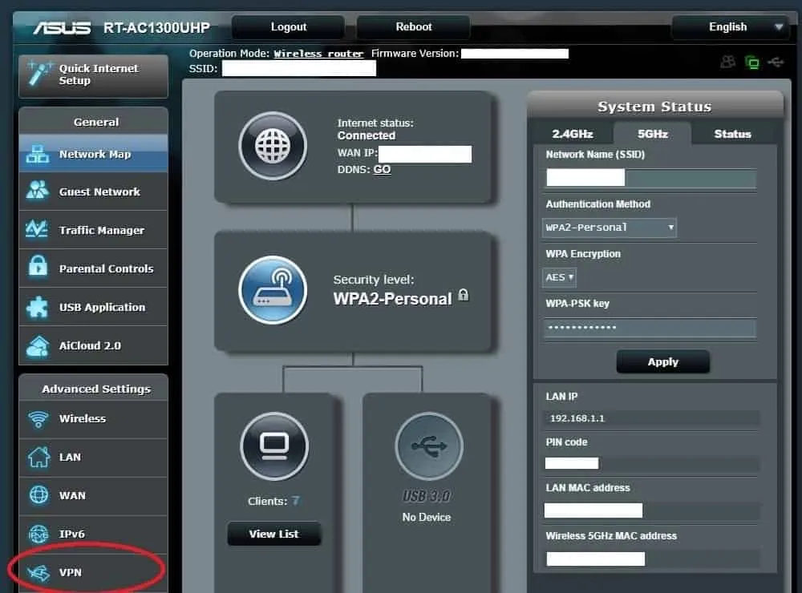
Task: Click the PIN code label
Action: (566, 442)
